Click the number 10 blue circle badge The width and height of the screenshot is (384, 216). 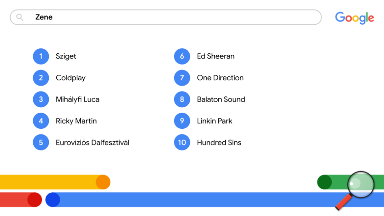(182, 142)
